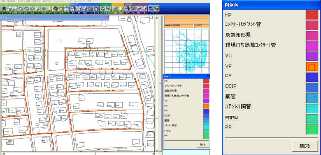This screenshot has height=155, width=321.
Task: Click the VU purple swatch in enlarged legend
Action: point(312,56)
